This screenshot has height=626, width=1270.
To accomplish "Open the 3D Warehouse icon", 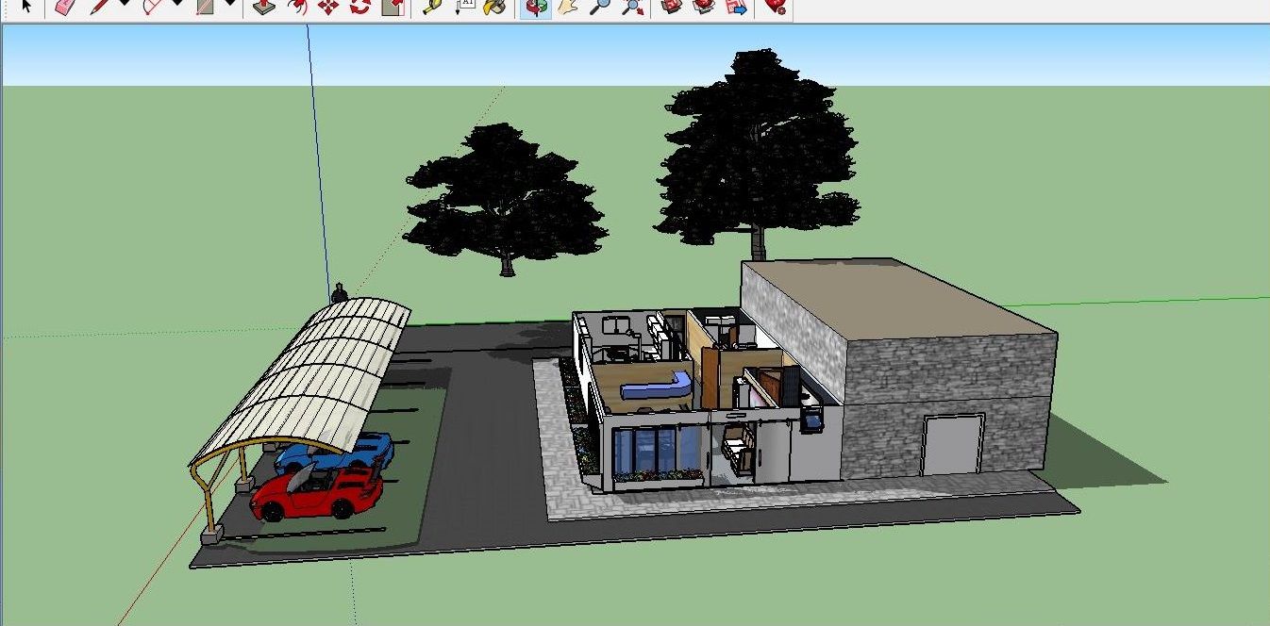I will (x=672, y=7).
